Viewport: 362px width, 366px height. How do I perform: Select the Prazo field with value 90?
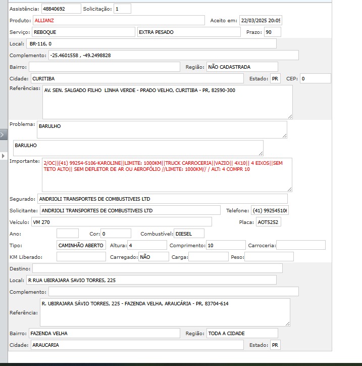(x=272, y=32)
